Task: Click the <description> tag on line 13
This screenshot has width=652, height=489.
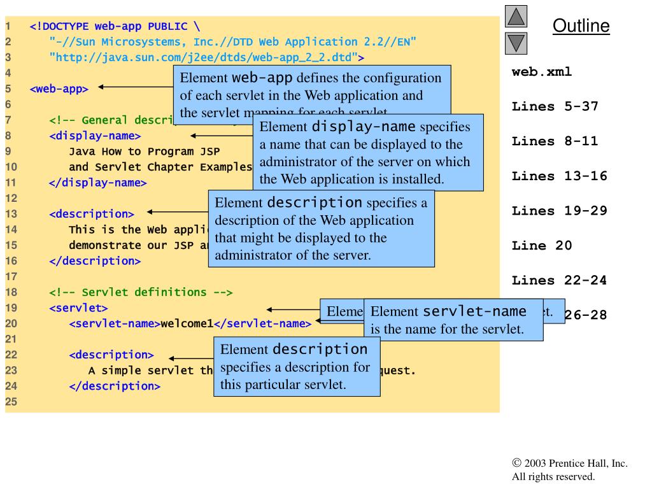Action: (92, 214)
